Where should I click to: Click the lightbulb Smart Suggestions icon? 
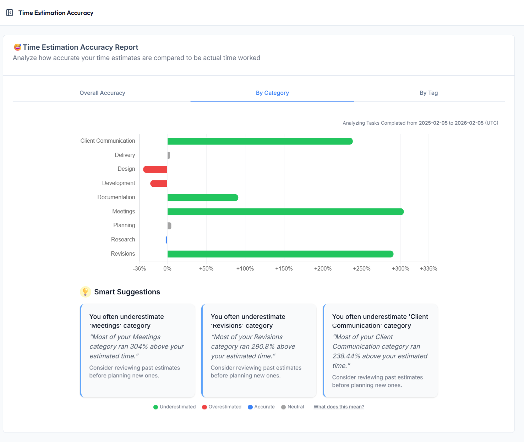(x=85, y=292)
